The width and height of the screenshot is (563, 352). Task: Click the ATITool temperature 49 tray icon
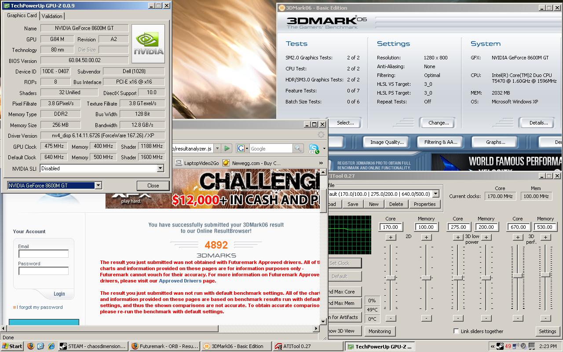[508, 346]
